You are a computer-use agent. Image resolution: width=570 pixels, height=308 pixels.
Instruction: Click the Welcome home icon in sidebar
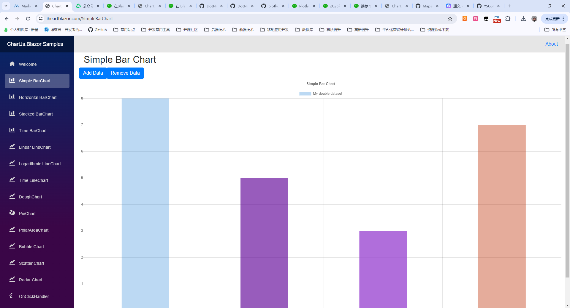[x=12, y=64]
